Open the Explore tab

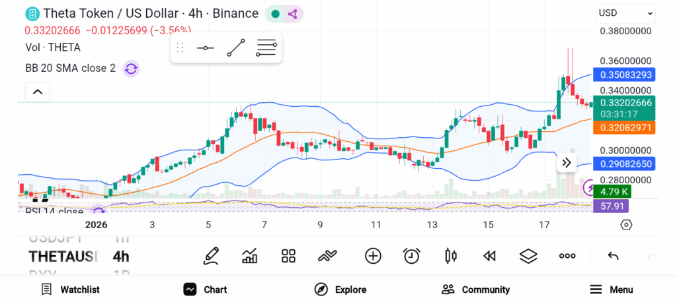[x=340, y=289]
